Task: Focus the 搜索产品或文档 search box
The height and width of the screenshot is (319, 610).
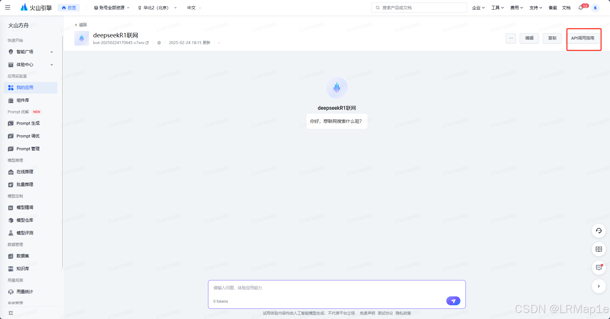Action: point(419,8)
